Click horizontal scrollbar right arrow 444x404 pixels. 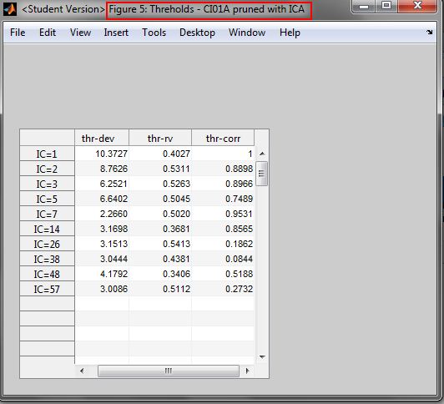pyautogui.click(x=248, y=371)
